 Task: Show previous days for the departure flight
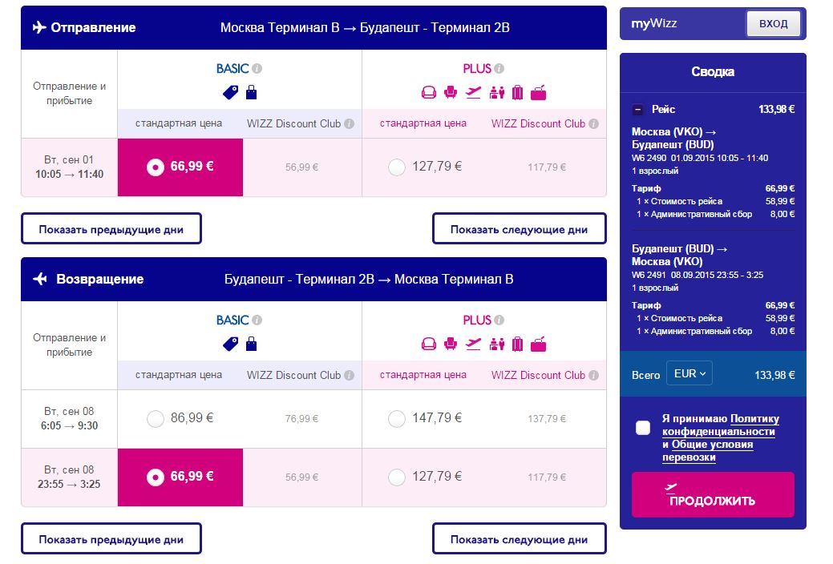(x=111, y=229)
